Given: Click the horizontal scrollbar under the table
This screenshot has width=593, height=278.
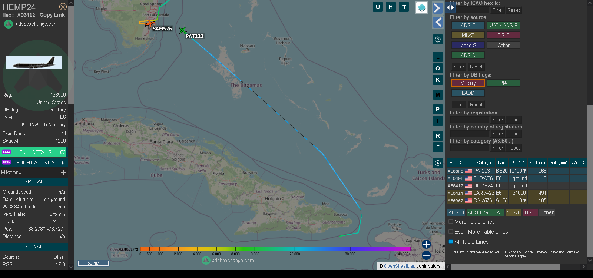Looking at the screenshot, I should 505,267.
